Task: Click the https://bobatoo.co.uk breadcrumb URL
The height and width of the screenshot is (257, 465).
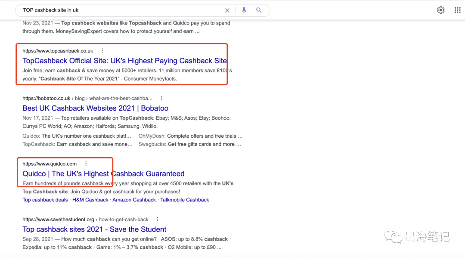Action: (87, 99)
